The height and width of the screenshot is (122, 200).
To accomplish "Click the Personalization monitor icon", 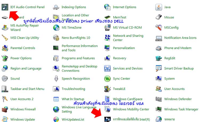I will [x=107, y=48].
